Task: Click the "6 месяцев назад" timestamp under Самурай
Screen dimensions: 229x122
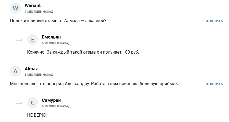Action: point(56,106)
